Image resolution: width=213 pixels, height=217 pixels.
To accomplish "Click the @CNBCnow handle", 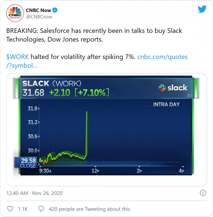I will click(39, 17).
